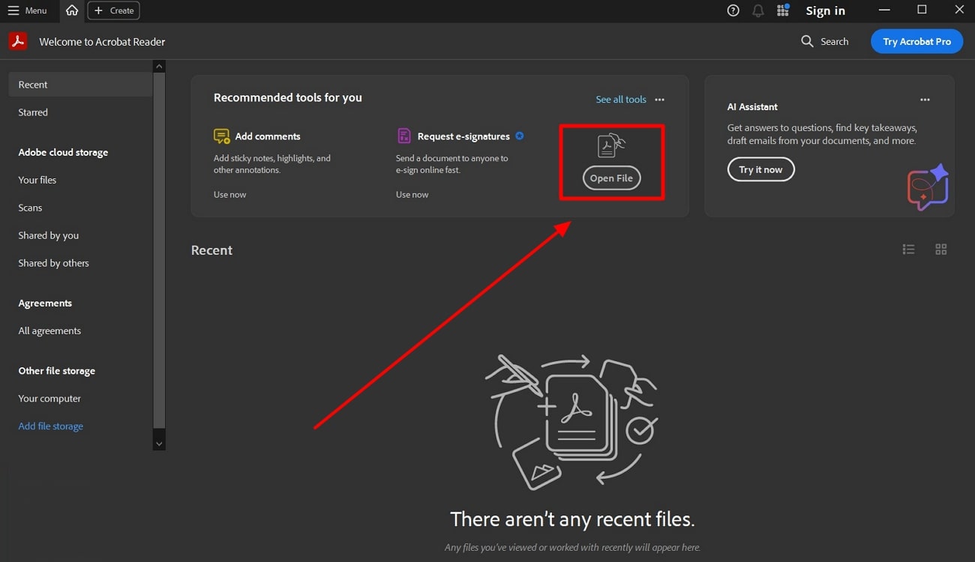Click AI Assistant card title

tap(752, 107)
